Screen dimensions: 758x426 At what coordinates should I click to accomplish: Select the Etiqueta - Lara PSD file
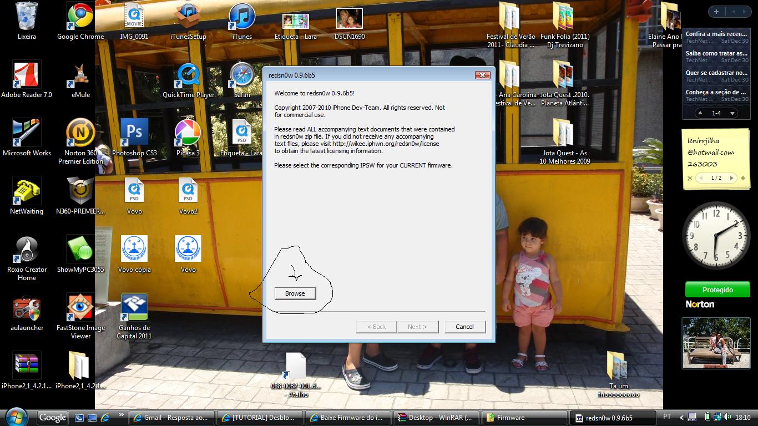pos(242,138)
